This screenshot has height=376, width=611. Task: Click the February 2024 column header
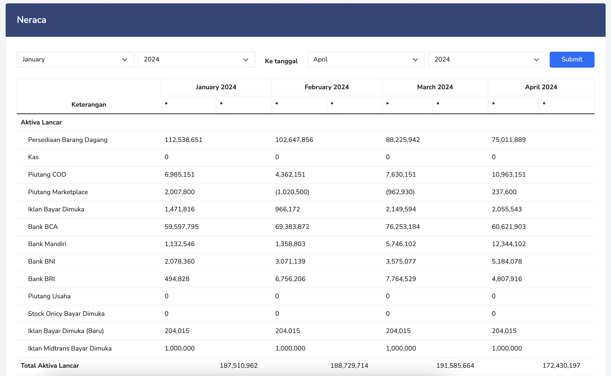(x=327, y=87)
